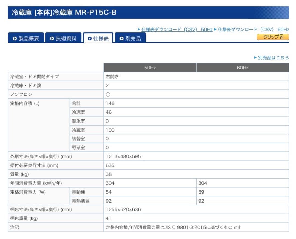
Task: Open the 技術資料 tab
Action: [63, 39]
